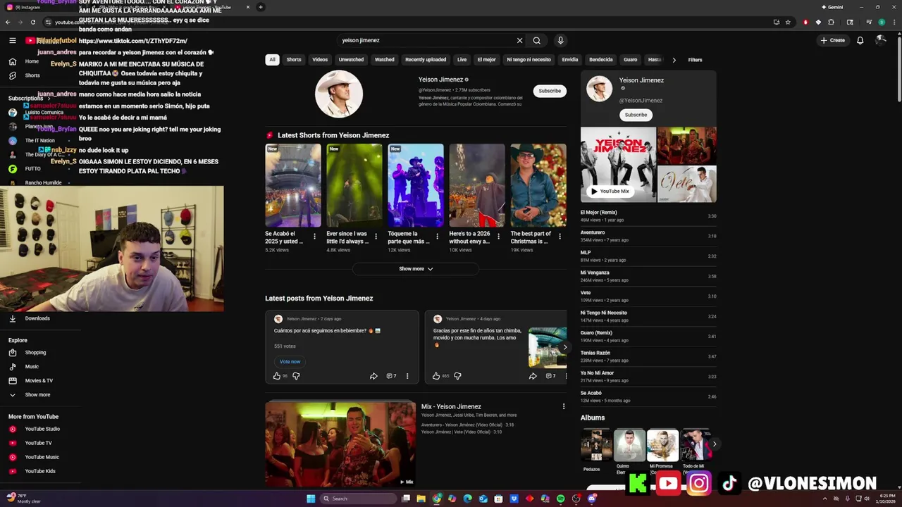Expand Show more under latest Shorts
The width and height of the screenshot is (902, 507).
point(416,268)
